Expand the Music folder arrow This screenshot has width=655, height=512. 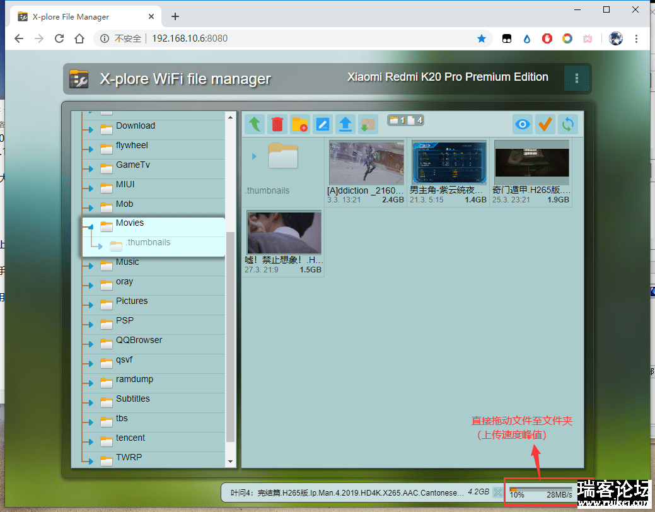(90, 266)
